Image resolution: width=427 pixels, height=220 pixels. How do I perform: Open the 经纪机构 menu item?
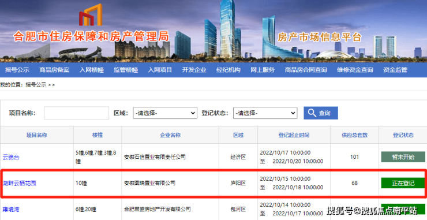[x=228, y=70]
